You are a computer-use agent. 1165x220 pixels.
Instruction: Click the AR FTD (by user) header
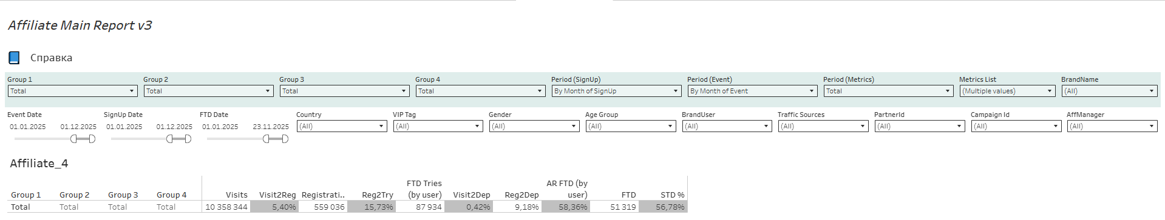point(567,189)
